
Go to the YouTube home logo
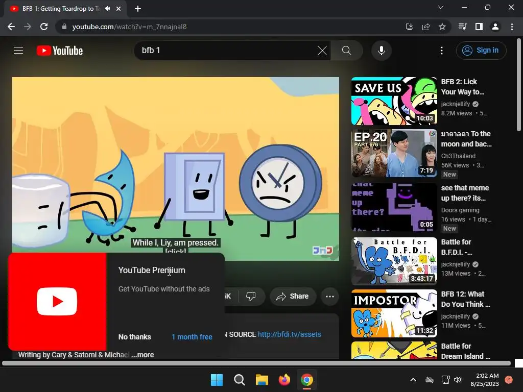[x=60, y=51]
